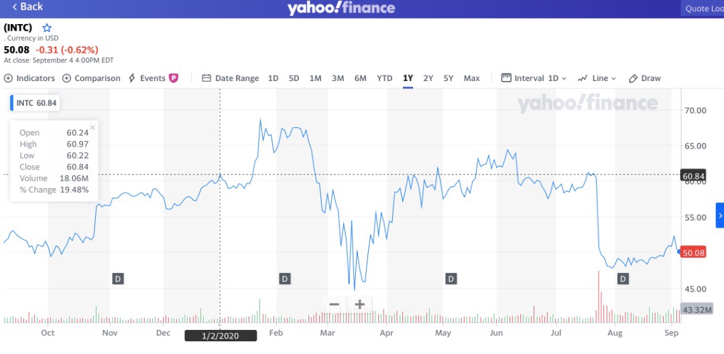This screenshot has width=724, height=354.
Task: Expand the blue side panel arrow
Action: pos(720,215)
